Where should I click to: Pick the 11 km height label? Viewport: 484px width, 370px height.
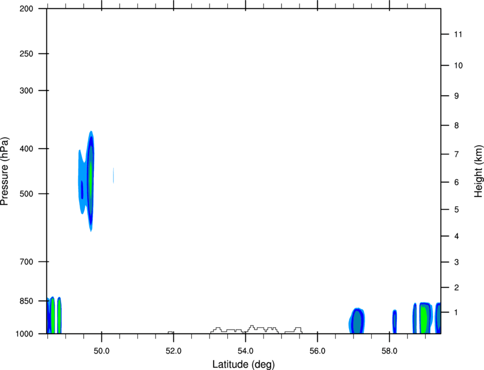point(458,34)
